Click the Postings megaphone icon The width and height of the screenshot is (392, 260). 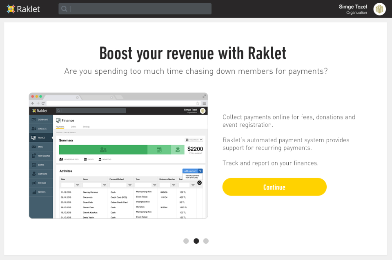click(33, 183)
